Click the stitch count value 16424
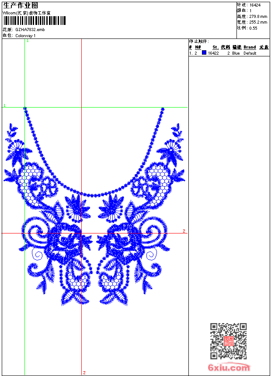 coord(255,5)
